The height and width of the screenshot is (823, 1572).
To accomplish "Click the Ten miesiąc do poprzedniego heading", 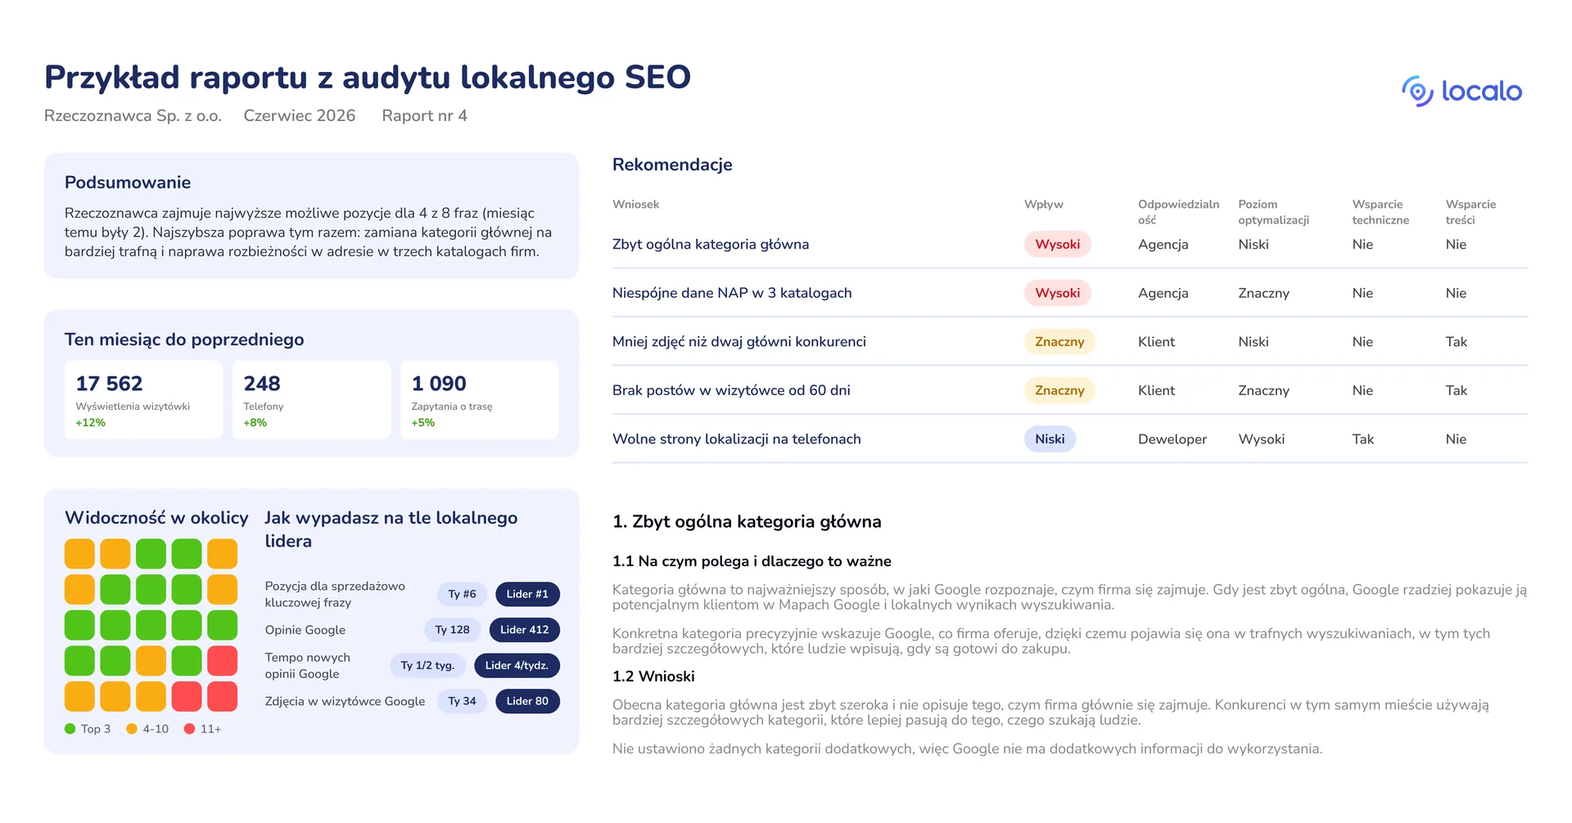I will (184, 340).
